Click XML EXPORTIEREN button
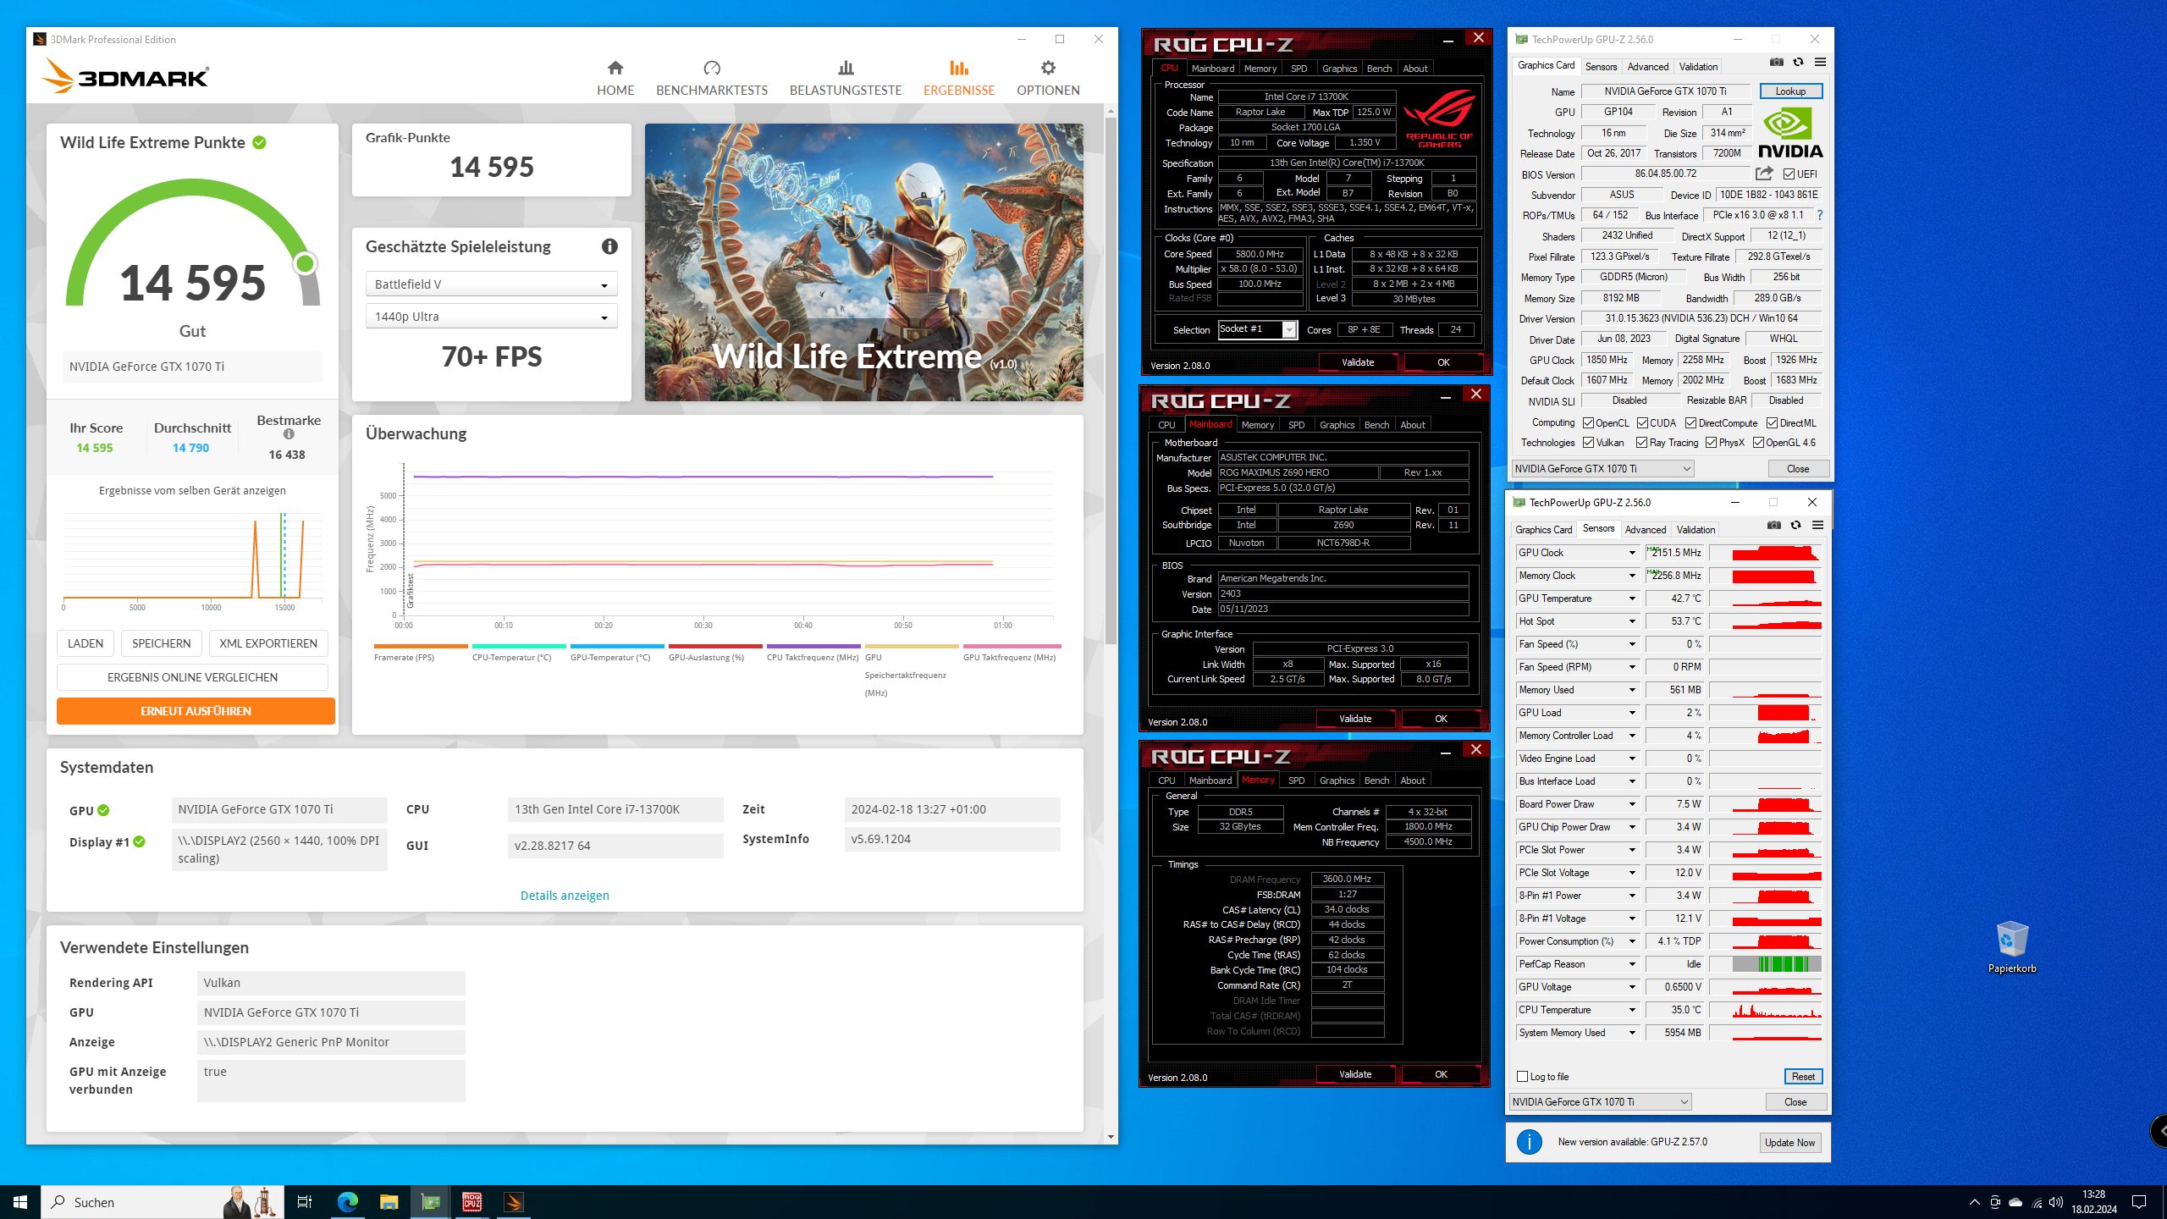 pyautogui.click(x=268, y=643)
